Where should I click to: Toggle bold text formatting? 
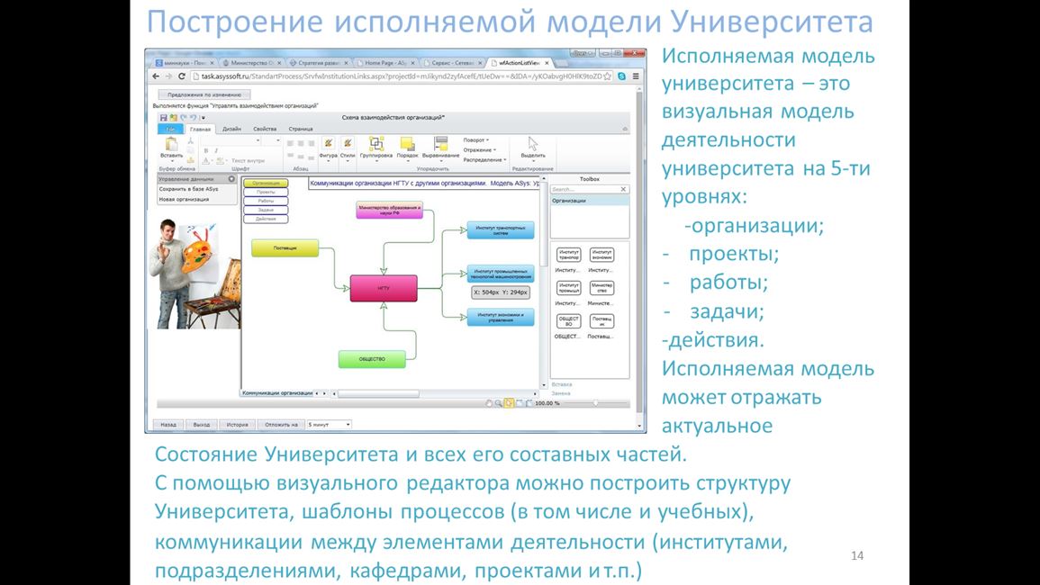(x=206, y=150)
